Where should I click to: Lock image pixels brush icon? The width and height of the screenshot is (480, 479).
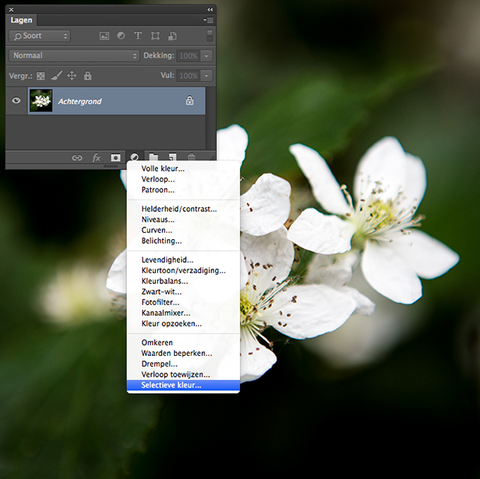[x=57, y=76]
